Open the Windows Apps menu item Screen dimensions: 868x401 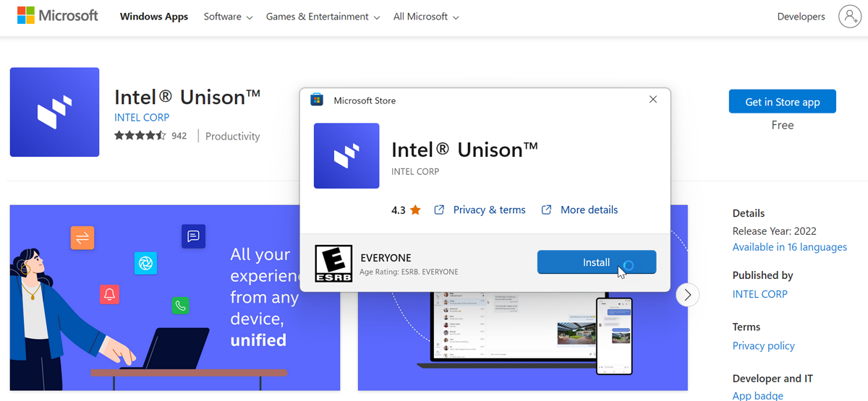pyautogui.click(x=154, y=17)
